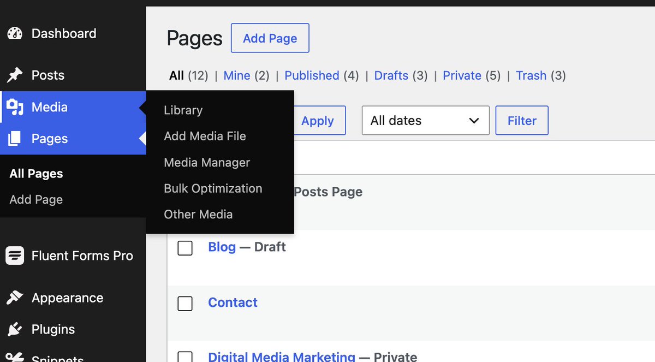Open the Contact page title link
Screen dimensions: 655x362
point(233,302)
